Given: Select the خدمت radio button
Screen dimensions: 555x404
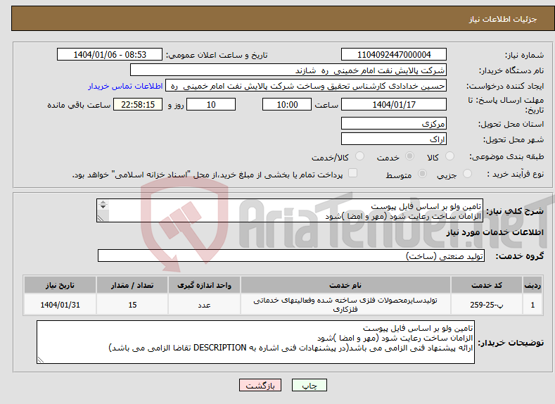Looking at the screenshot, I should click(409, 156).
